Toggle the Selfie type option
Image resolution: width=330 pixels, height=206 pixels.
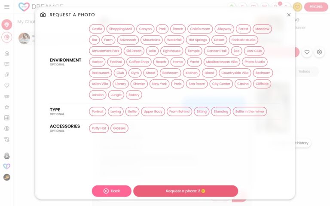(x=132, y=112)
